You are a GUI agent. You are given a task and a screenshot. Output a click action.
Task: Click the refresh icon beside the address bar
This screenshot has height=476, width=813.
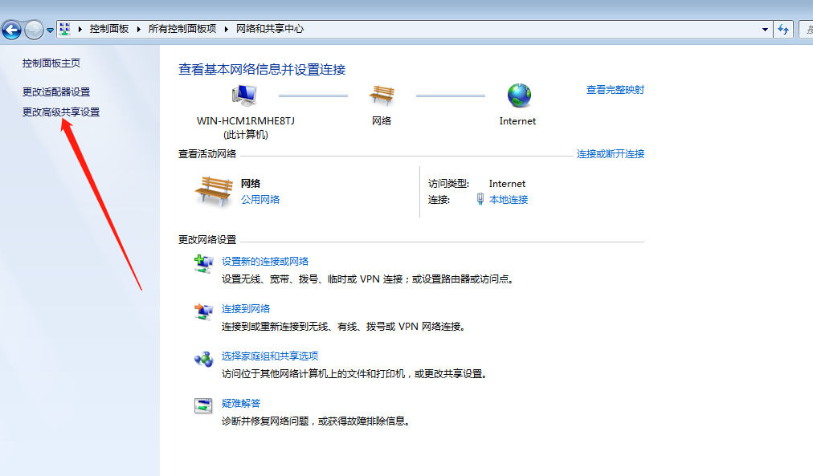click(x=782, y=29)
